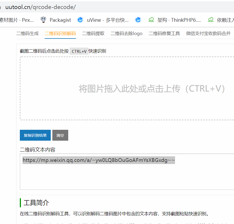Open the Packagist bookmark

[x=60, y=20]
